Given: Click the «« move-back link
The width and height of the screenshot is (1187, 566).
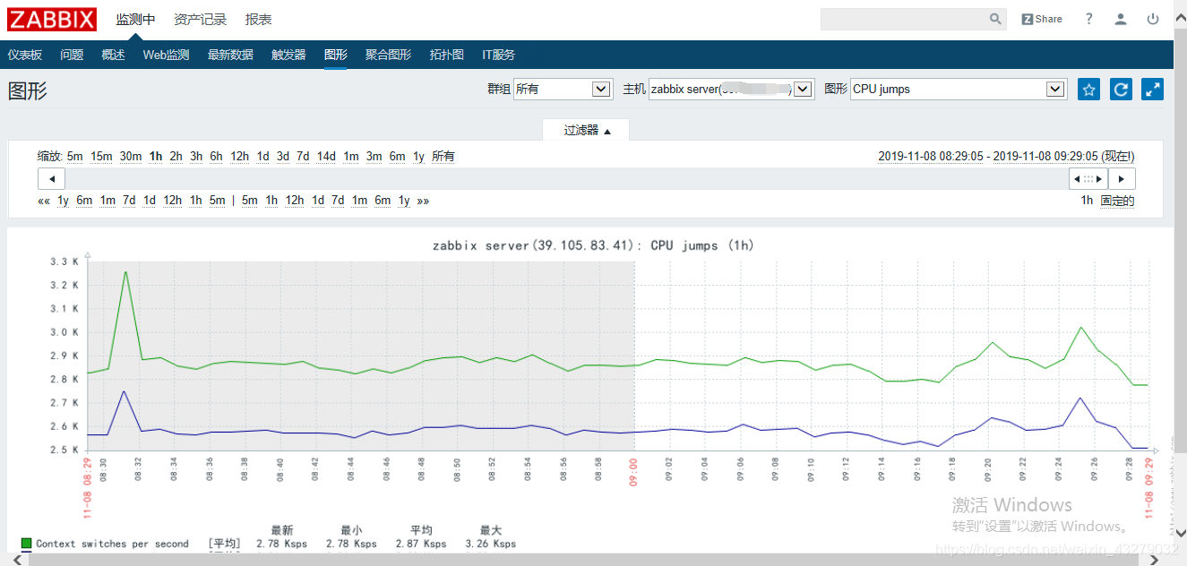Looking at the screenshot, I should pos(44,201).
